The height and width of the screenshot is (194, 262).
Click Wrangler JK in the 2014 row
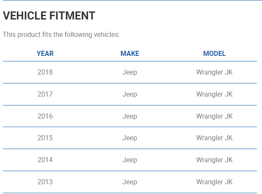pyautogui.click(x=214, y=160)
